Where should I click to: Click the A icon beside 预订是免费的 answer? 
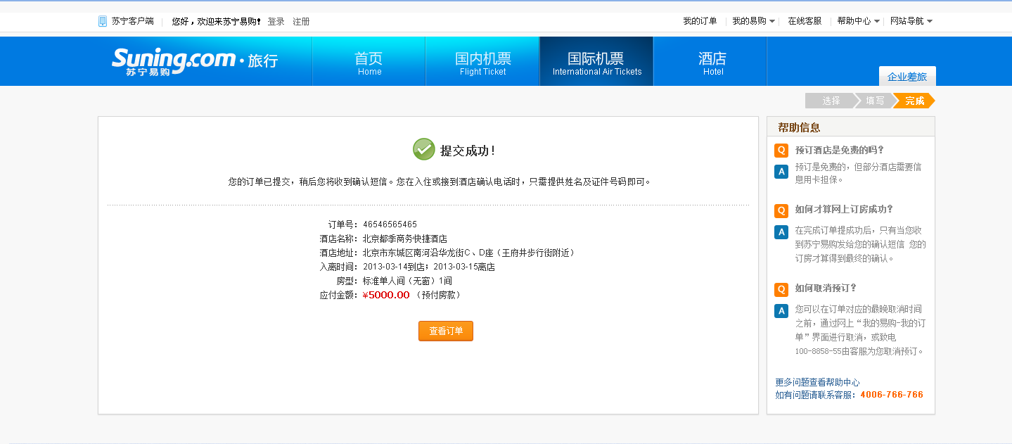pyautogui.click(x=781, y=171)
